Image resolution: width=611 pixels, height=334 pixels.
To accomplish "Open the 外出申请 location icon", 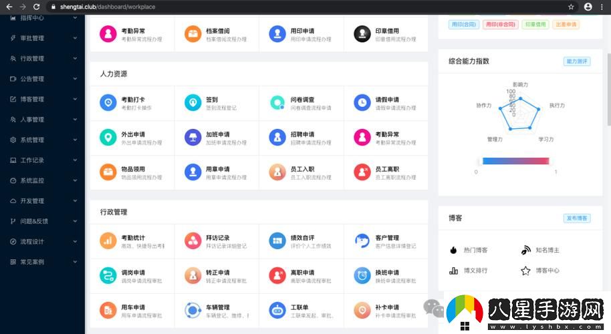I will click(x=108, y=138).
